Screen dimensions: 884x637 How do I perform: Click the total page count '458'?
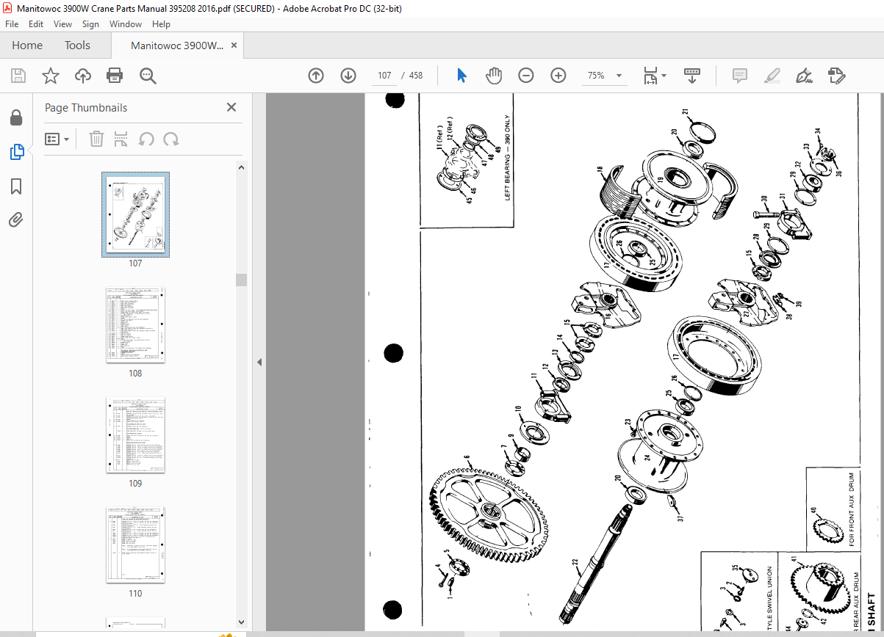(x=415, y=76)
